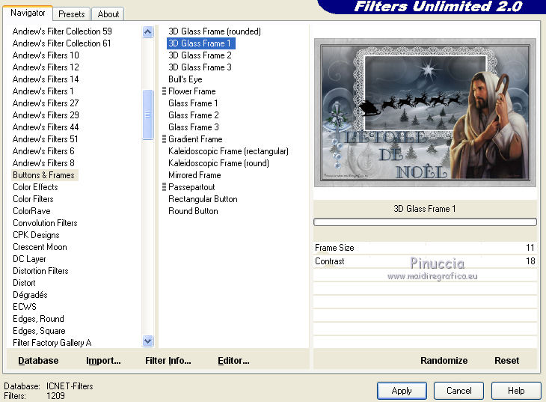Select Andrew's Filters 12 category

tap(46, 67)
